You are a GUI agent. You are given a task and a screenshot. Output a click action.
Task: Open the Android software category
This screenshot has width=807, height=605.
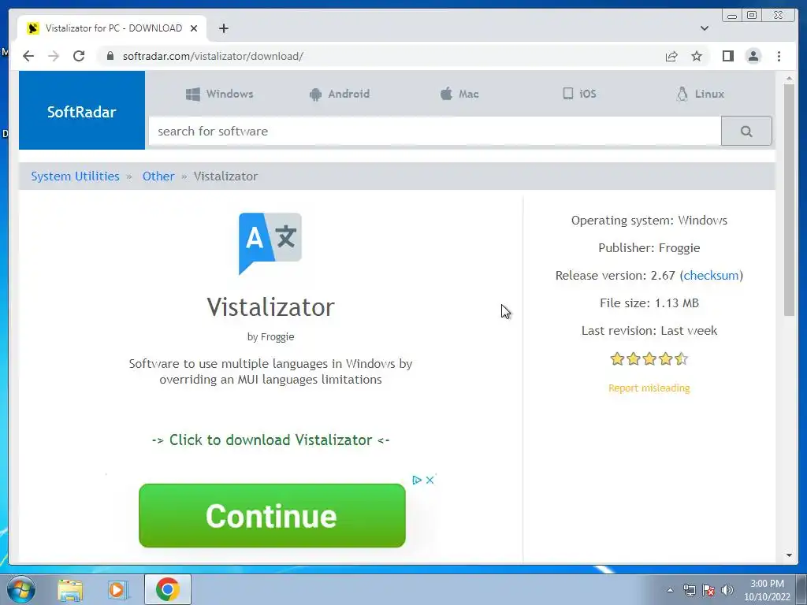pyautogui.click(x=339, y=94)
